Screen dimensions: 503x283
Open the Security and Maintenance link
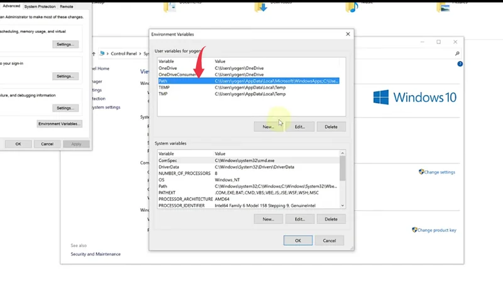click(x=96, y=254)
